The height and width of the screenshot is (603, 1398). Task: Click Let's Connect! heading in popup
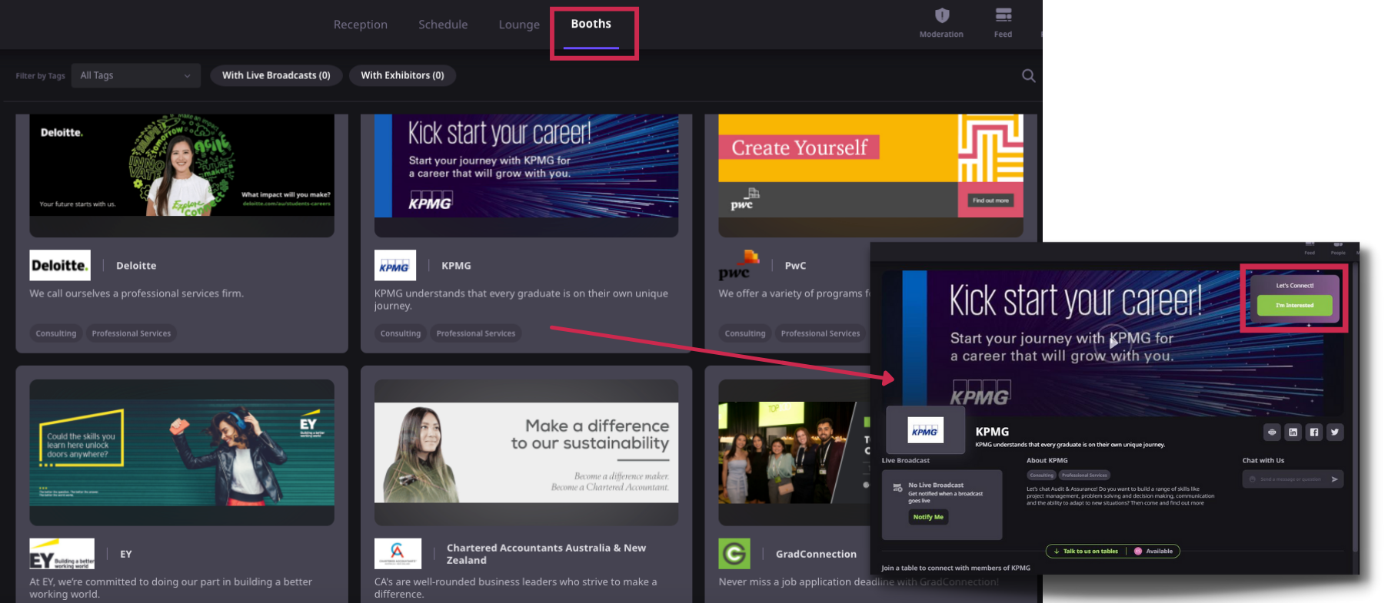point(1295,286)
